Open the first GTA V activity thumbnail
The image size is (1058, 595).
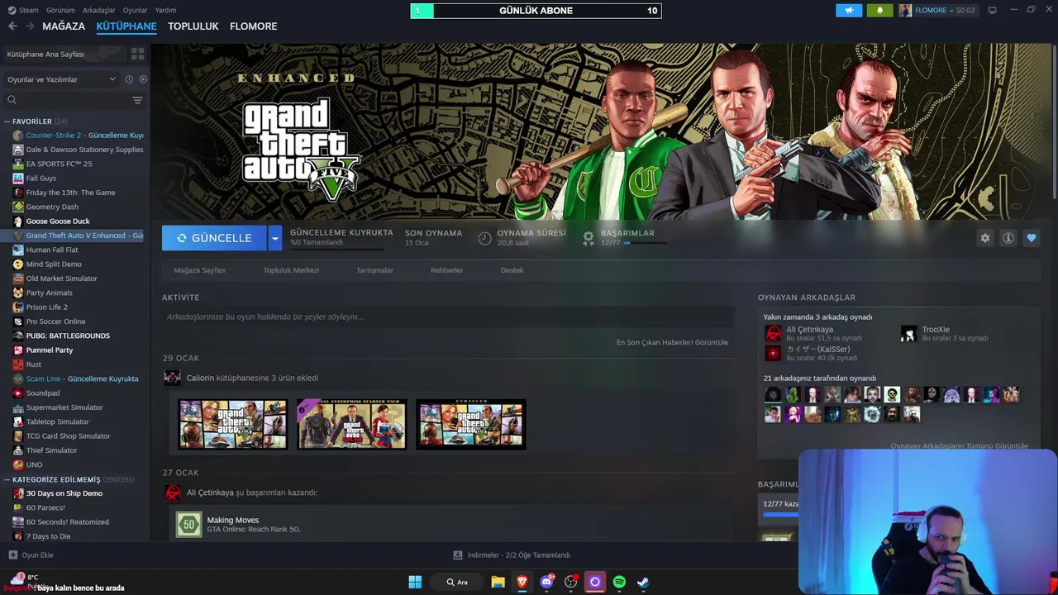pyautogui.click(x=233, y=424)
